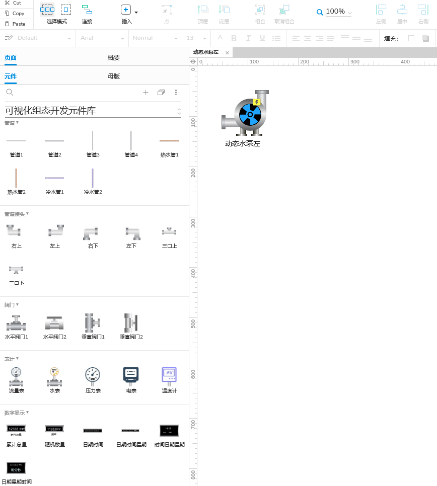The height and width of the screenshot is (486, 437).
Task: Switch to the 母版 masters tab
Action: [114, 76]
